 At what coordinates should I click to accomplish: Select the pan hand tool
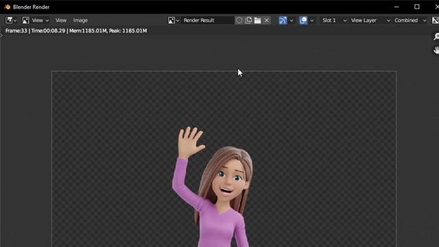pyautogui.click(x=436, y=50)
